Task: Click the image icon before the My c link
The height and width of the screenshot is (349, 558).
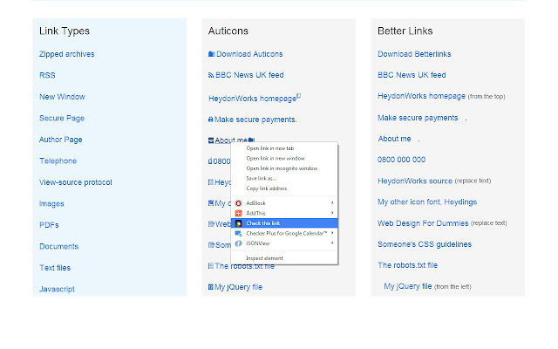Action: (211, 203)
